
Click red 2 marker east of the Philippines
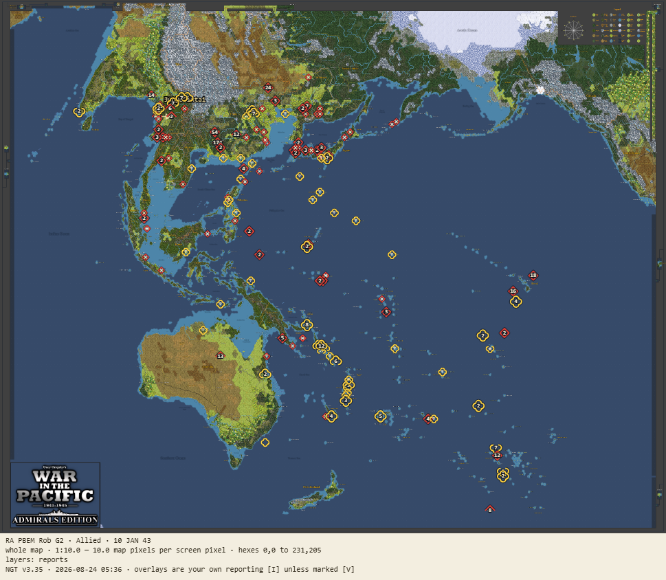pos(249,231)
